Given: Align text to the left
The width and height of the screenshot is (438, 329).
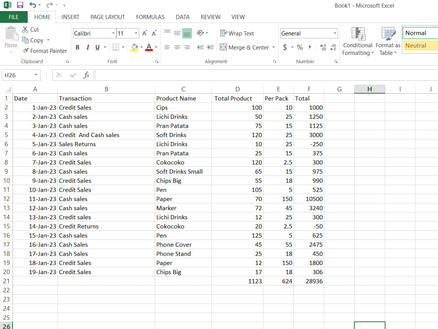Looking at the screenshot, I should pos(167,47).
